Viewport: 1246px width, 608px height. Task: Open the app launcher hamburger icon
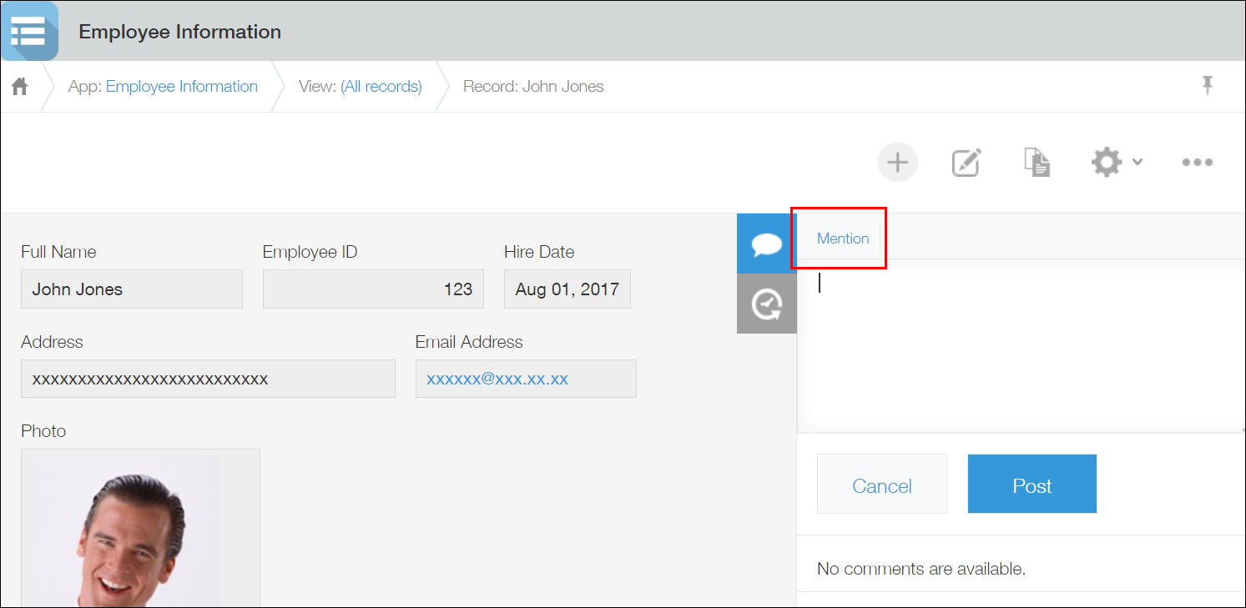click(30, 31)
